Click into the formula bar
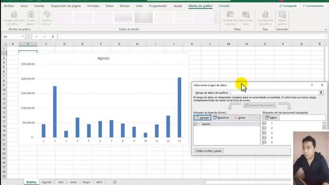 [192, 36]
